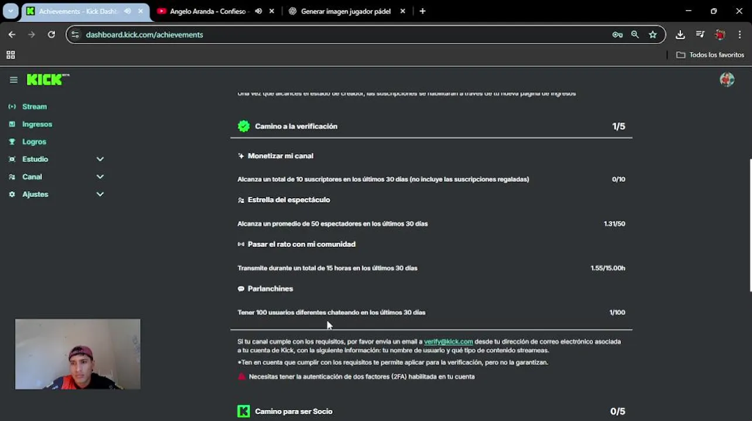Go to Ingresos in the sidebar
The image size is (752, 421).
[37, 124]
